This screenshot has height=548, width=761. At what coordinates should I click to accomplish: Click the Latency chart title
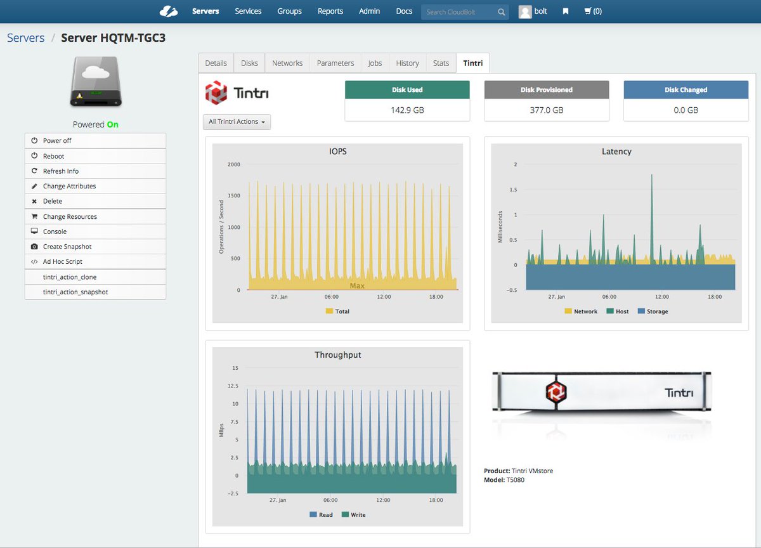point(616,152)
